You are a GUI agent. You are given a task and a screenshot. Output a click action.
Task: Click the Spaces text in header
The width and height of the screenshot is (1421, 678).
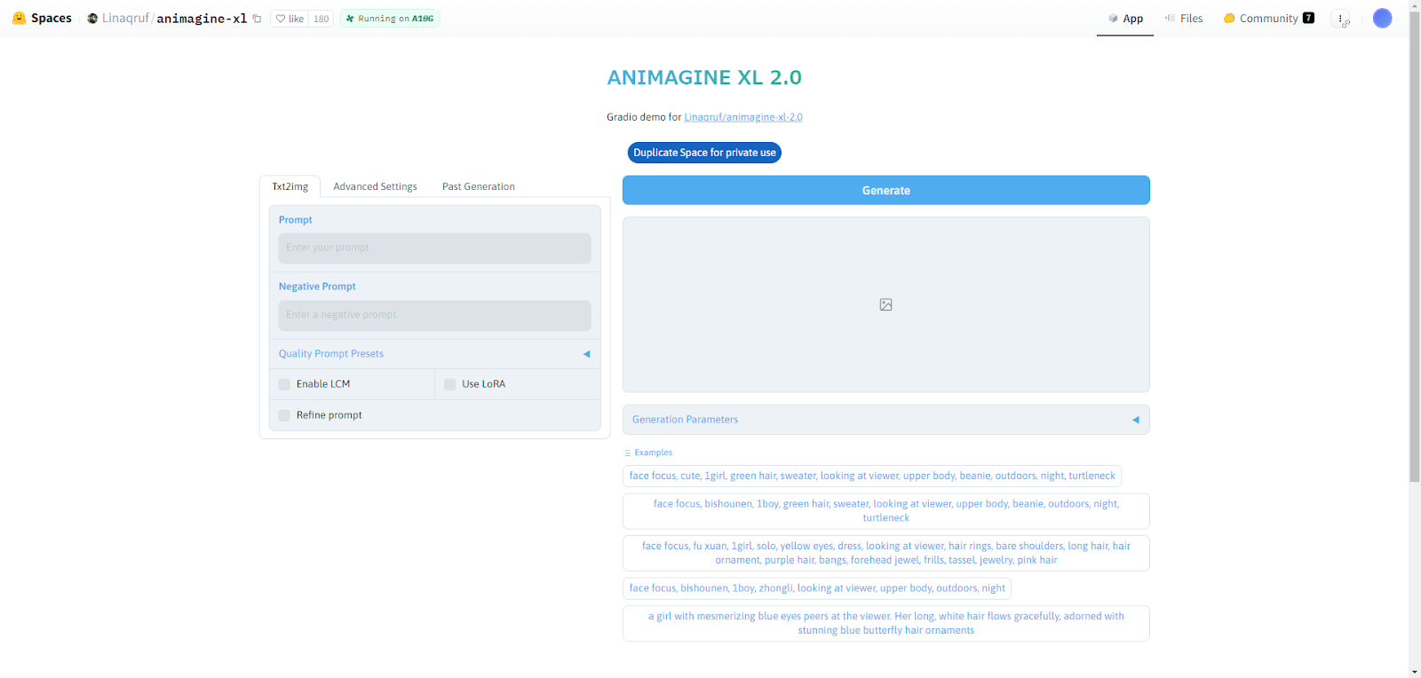pos(52,18)
